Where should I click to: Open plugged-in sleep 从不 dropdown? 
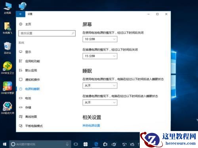coord(100,103)
